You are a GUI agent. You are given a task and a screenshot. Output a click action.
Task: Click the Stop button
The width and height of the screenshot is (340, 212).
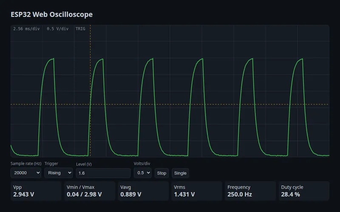point(161,173)
